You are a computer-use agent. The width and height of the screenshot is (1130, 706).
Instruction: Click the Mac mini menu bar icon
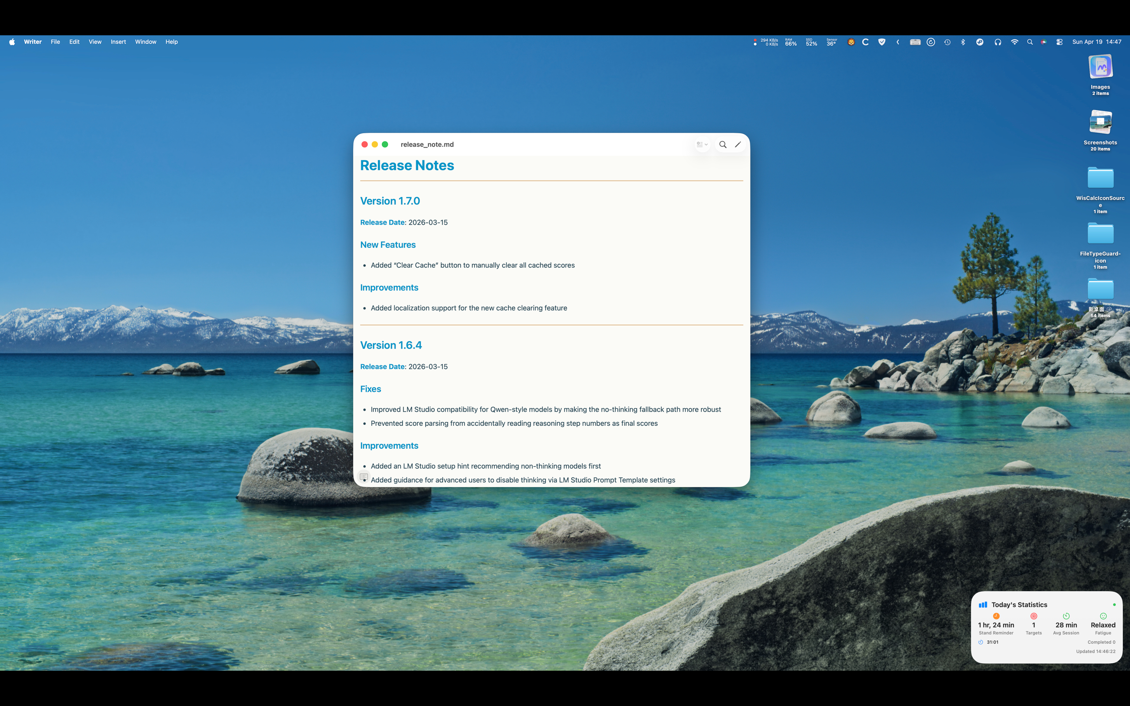pos(915,42)
